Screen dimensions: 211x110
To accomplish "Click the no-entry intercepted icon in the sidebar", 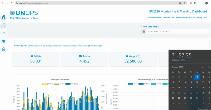I will 3,49.
